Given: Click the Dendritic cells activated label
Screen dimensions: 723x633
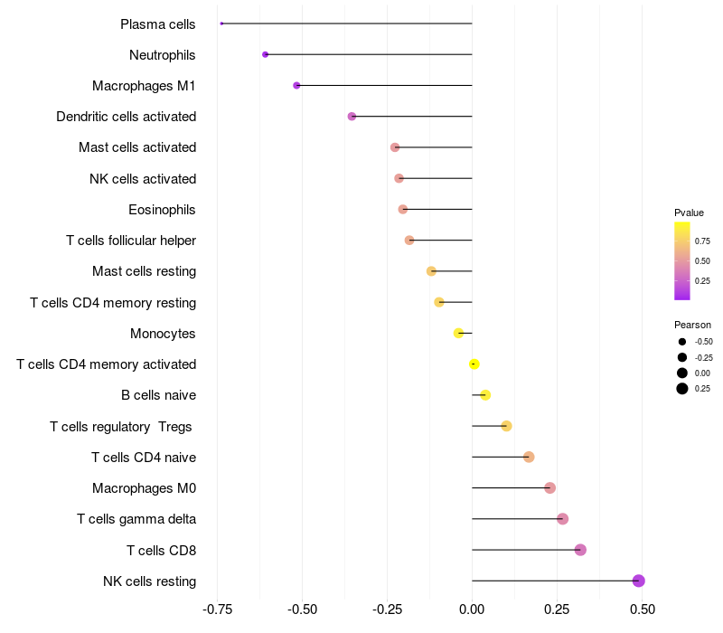Looking at the screenshot, I should pos(126,117).
